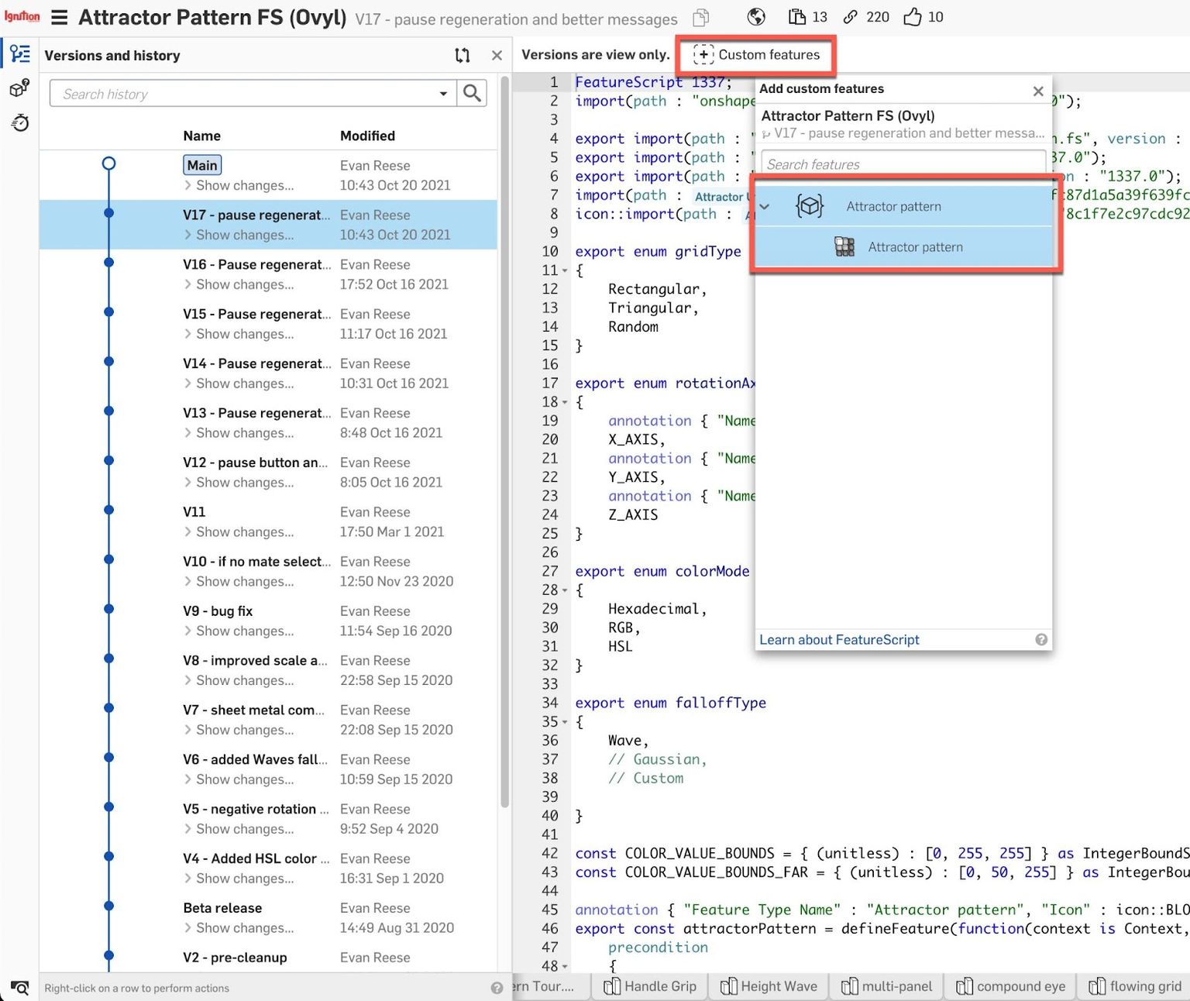Open the versions and history panel icon
Viewport: 1190px width, 1001px height.
click(x=19, y=53)
